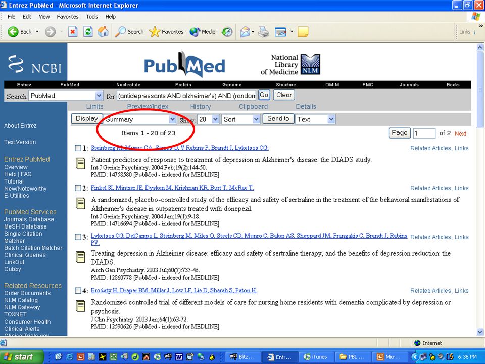Open Clinical Queries sidebar link
This screenshot has width=485, height=364.
[25, 255]
